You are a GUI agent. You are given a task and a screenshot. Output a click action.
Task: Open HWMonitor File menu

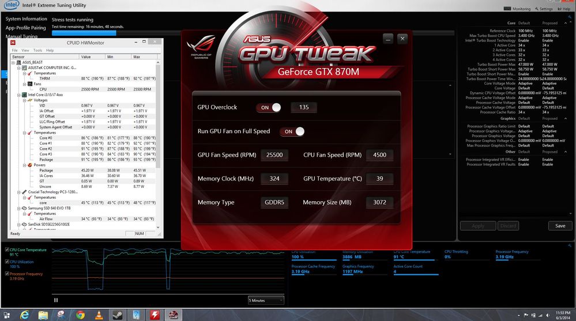[x=14, y=50]
